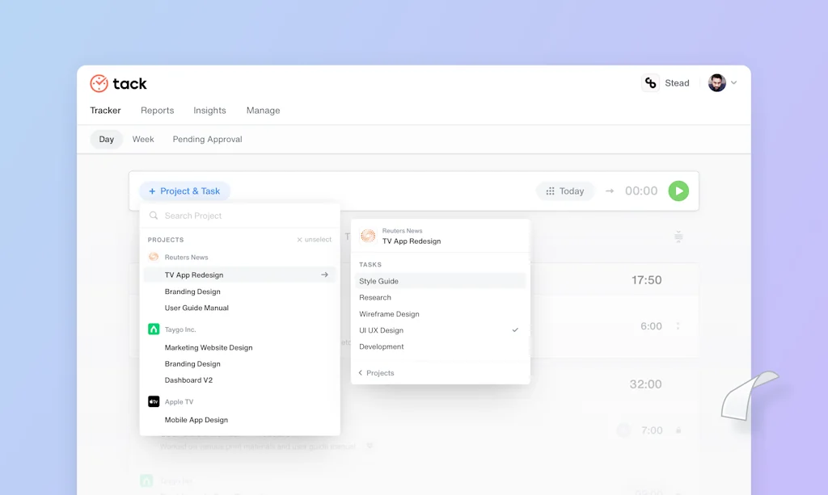
Task: Click the lock icon beside 7:00
Action: 678,430
